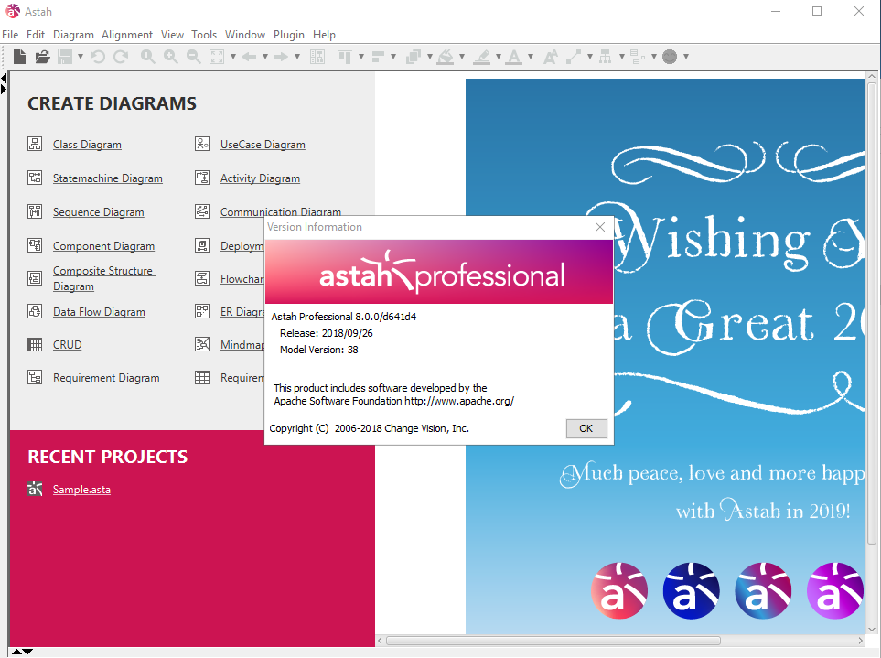Click the fill color bucket icon
This screenshot has width=881, height=658.
pyautogui.click(x=446, y=56)
